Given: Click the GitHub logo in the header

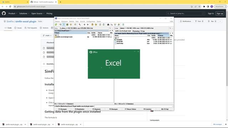Looking at the screenshot, I should pos(4,14).
